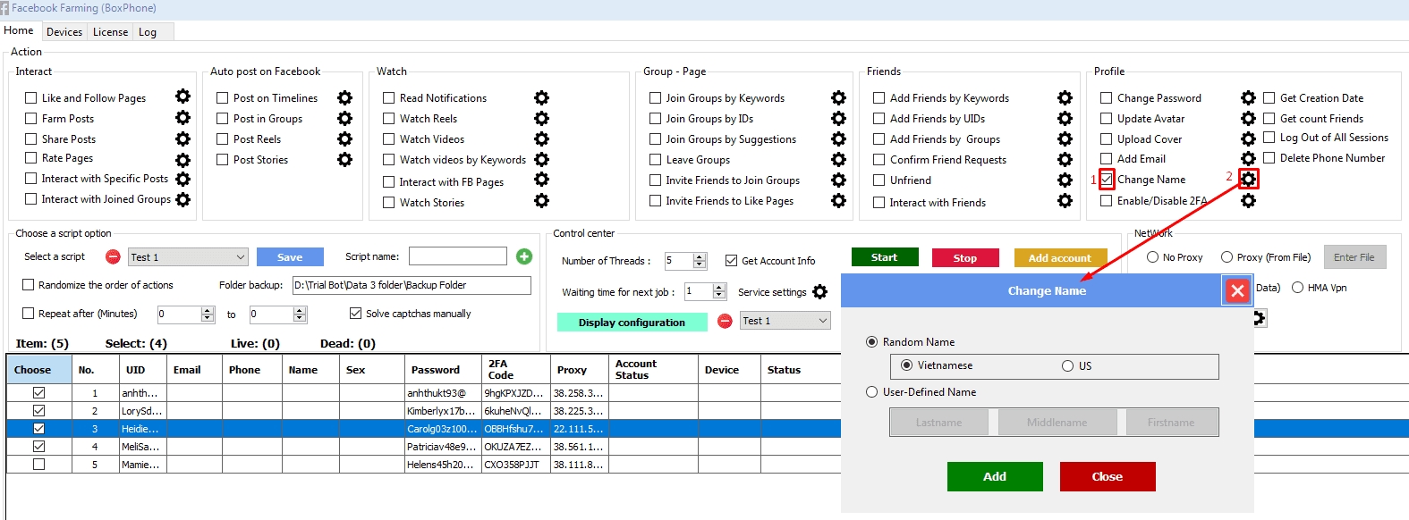The width and height of the screenshot is (1409, 520).
Task: Switch to the Log tab
Action: click(x=148, y=31)
